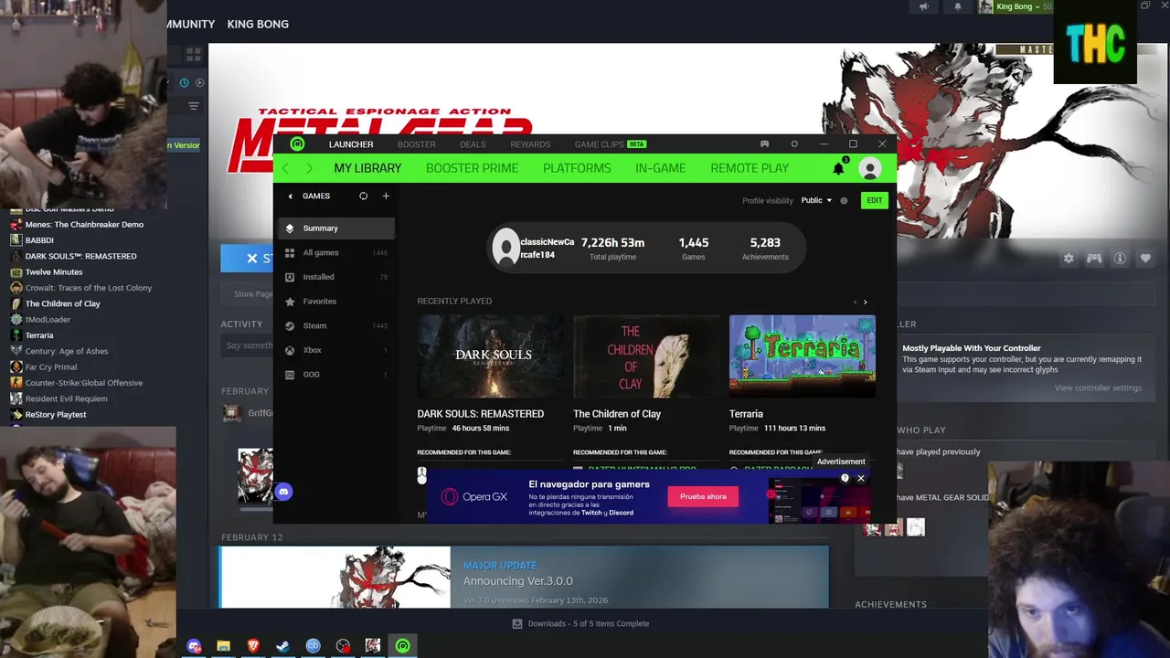Open Steam library filter options icon
Viewport: 1170px width, 658px height.
point(193,106)
